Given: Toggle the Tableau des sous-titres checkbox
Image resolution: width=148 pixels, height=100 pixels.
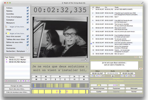Looking at the screenshot, I should click(27, 39).
